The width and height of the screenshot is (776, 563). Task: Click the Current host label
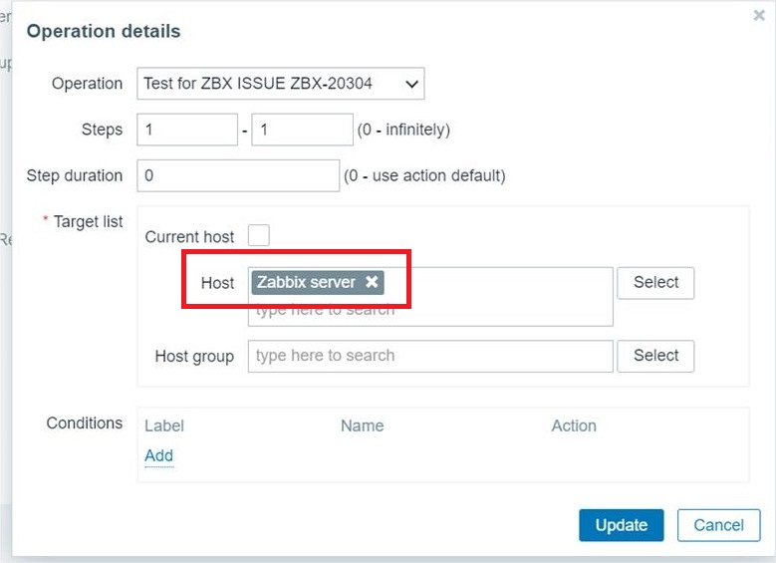(x=189, y=237)
